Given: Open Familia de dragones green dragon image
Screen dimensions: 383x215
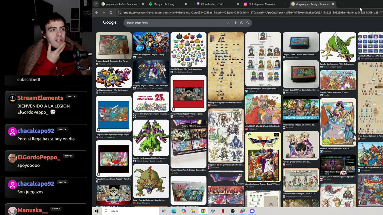Looking at the screenshot, I should coord(338,47).
